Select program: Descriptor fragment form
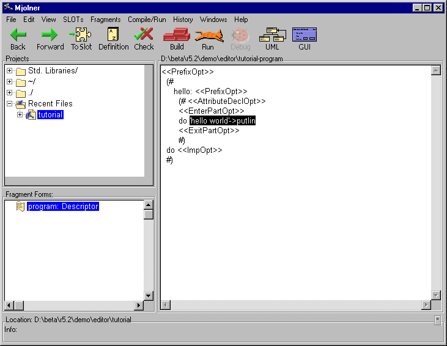The height and width of the screenshot is (346, 447). (x=62, y=207)
